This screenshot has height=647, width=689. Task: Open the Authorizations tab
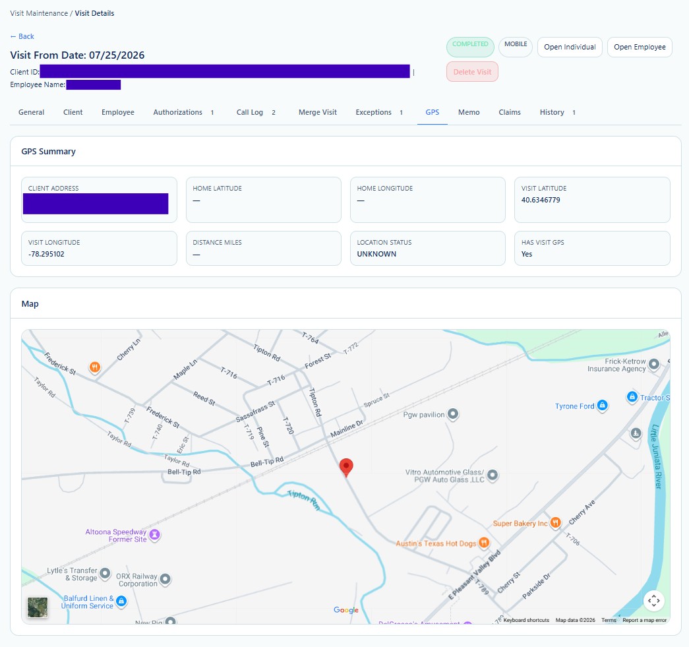pyautogui.click(x=183, y=112)
